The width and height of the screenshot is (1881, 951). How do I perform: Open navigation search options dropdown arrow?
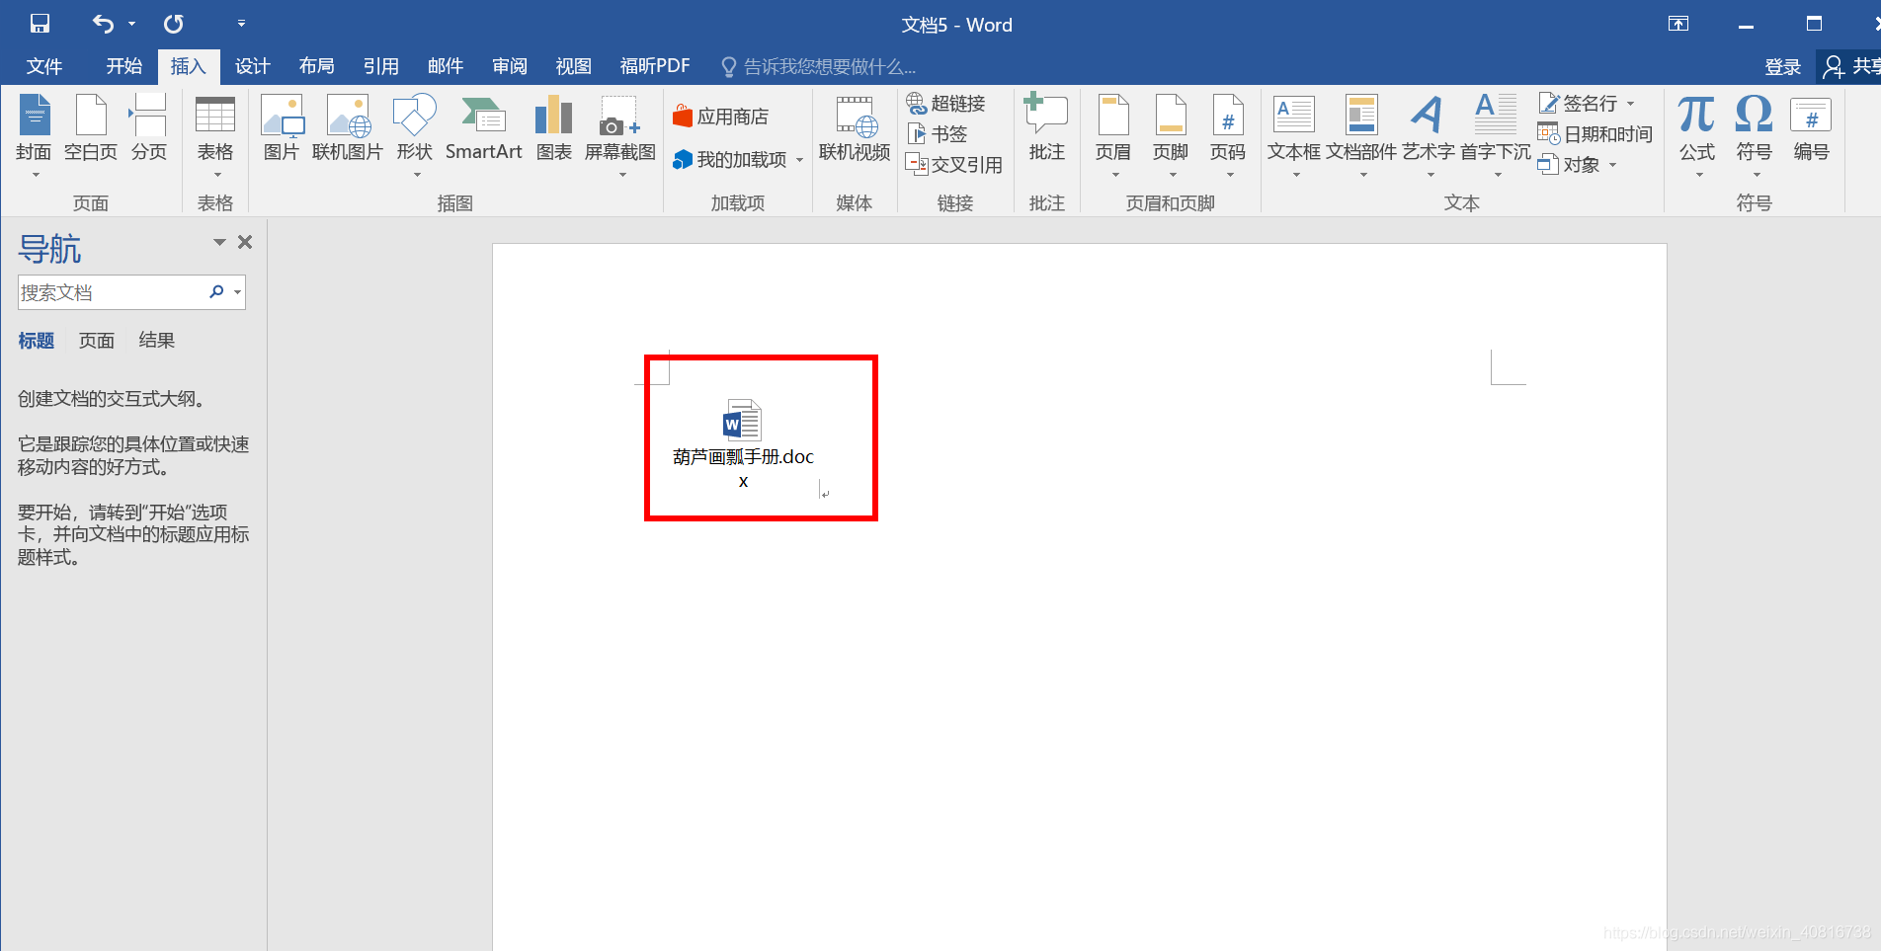(x=237, y=292)
